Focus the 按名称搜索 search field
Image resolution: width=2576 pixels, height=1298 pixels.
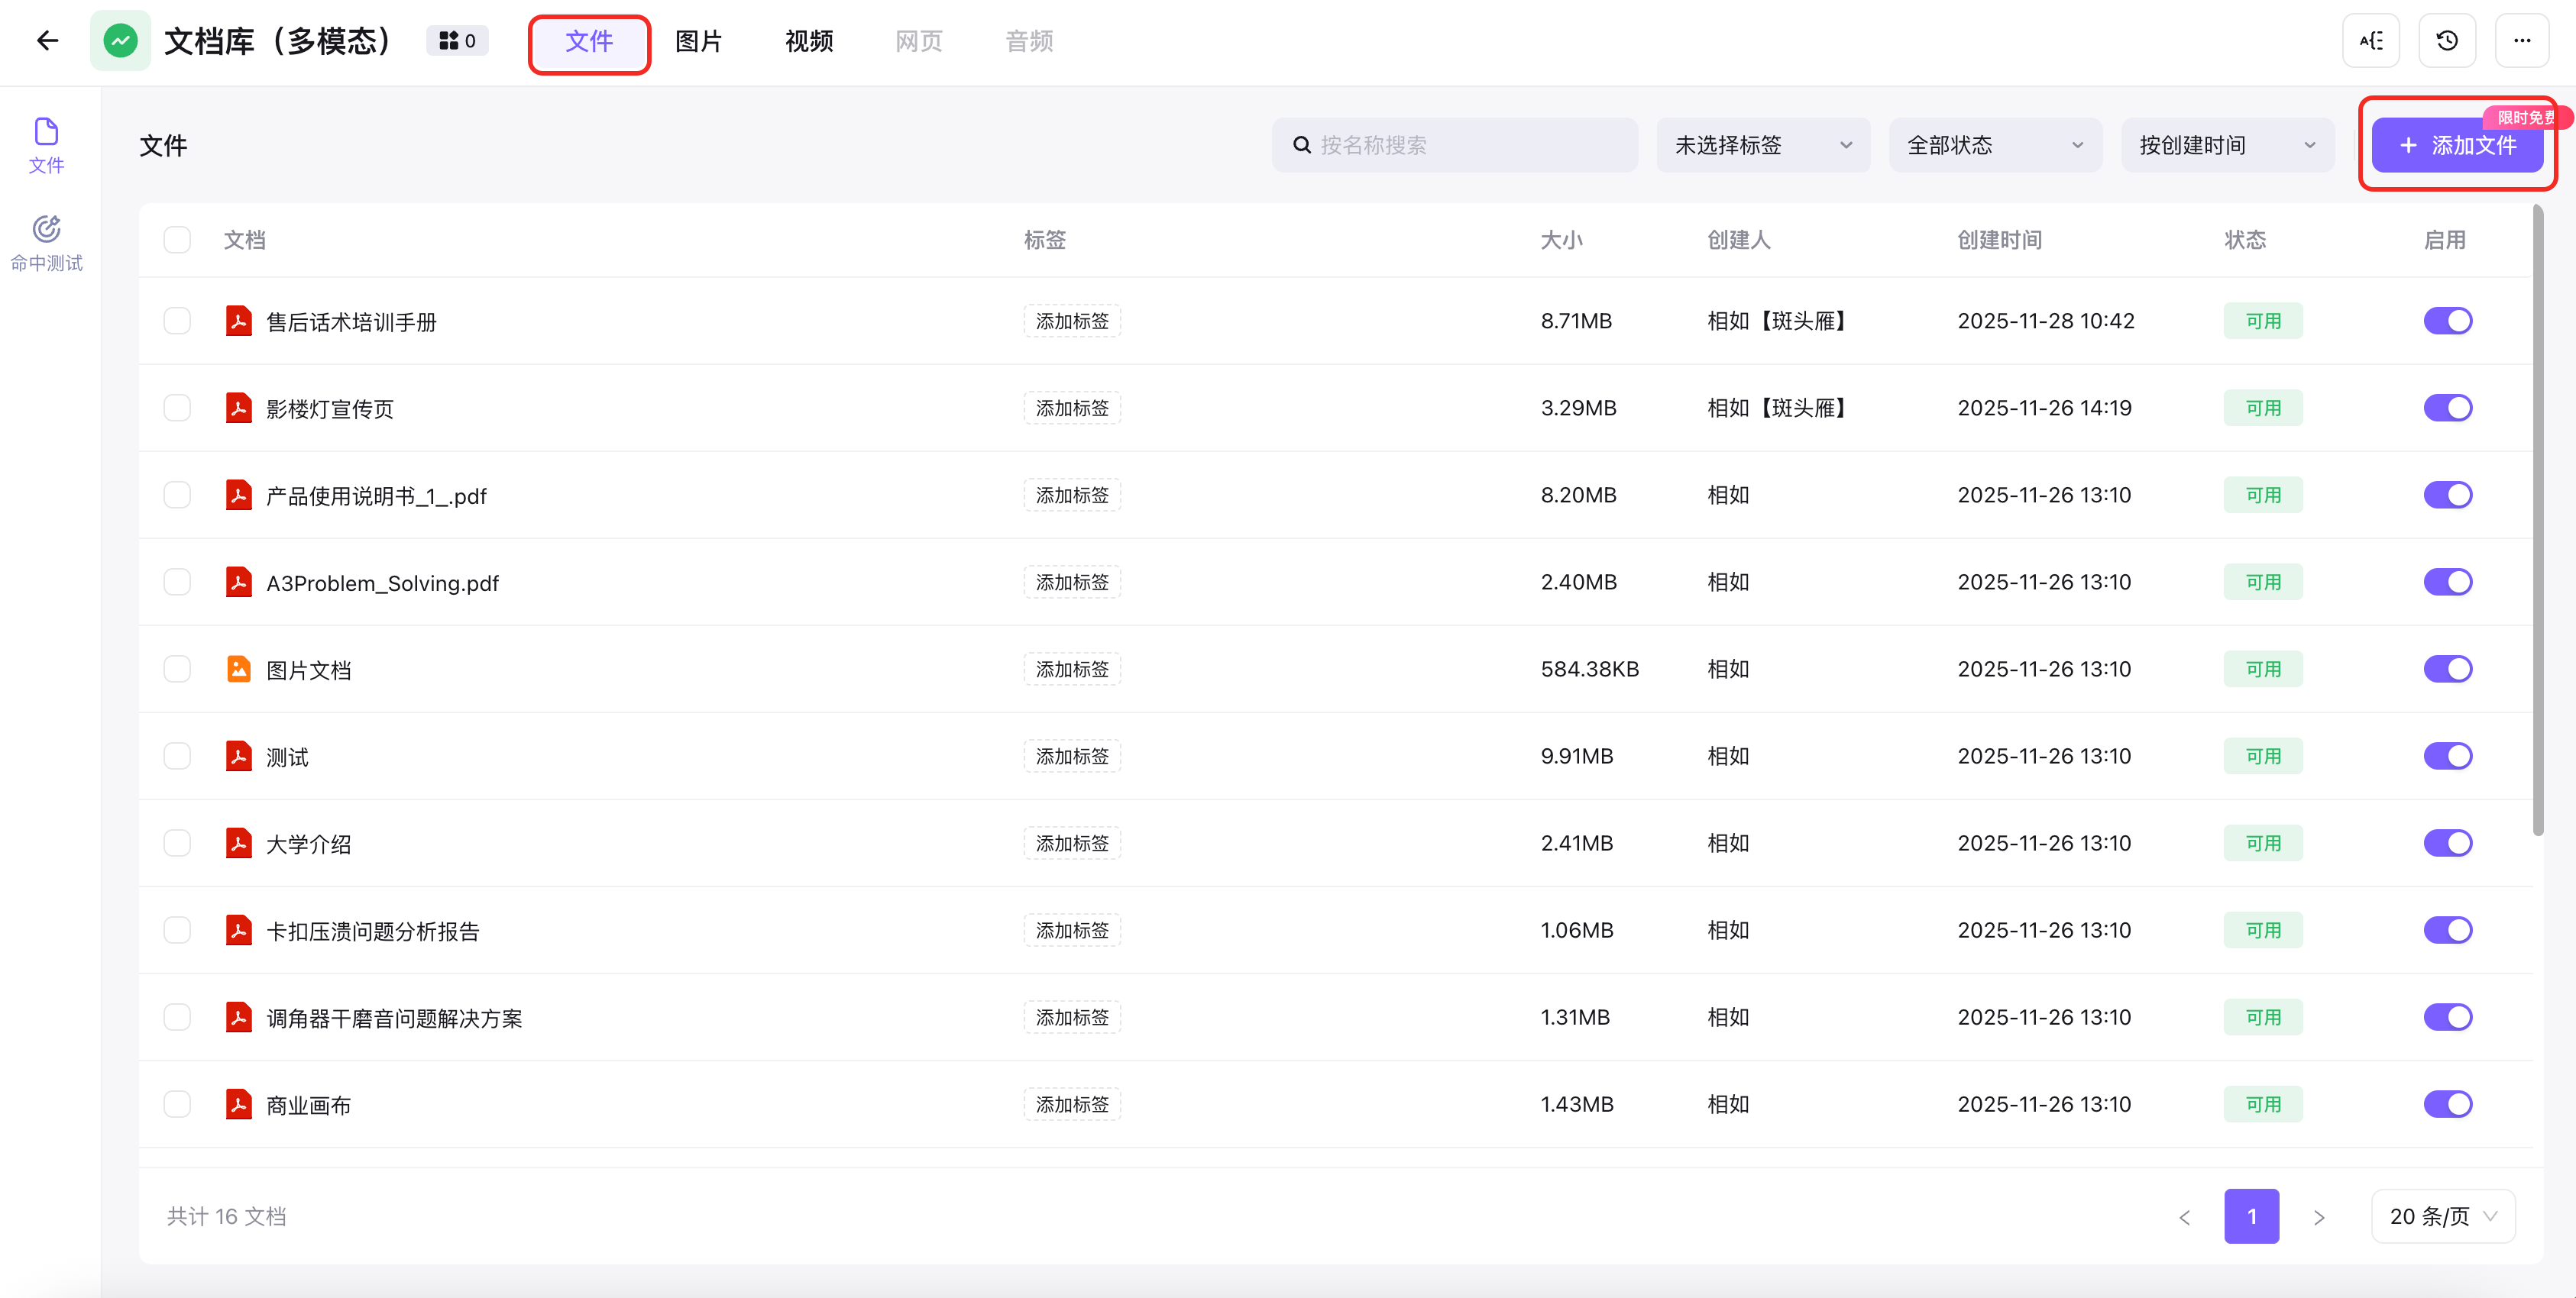[x=1470, y=146]
